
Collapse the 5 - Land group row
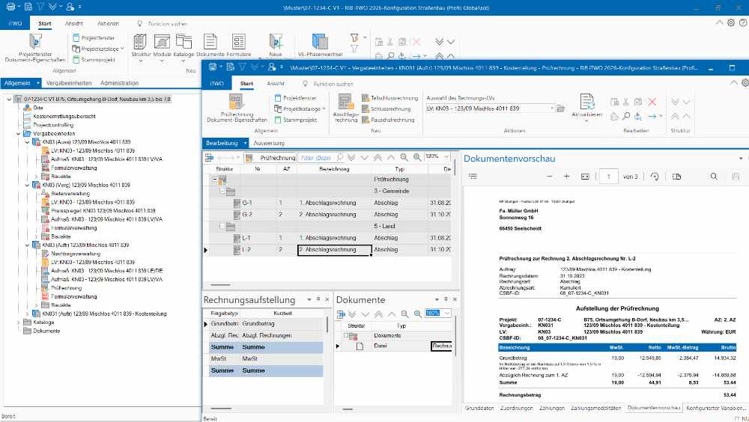coord(222,226)
